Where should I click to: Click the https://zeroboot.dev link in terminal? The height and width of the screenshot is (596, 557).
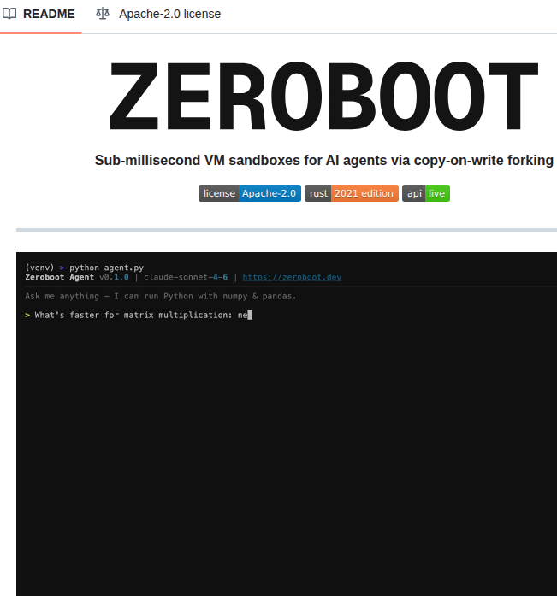click(x=292, y=277)
